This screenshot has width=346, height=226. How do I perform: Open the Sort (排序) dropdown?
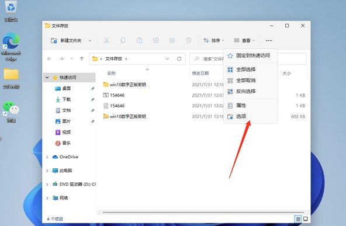click(x=213, y=40)
